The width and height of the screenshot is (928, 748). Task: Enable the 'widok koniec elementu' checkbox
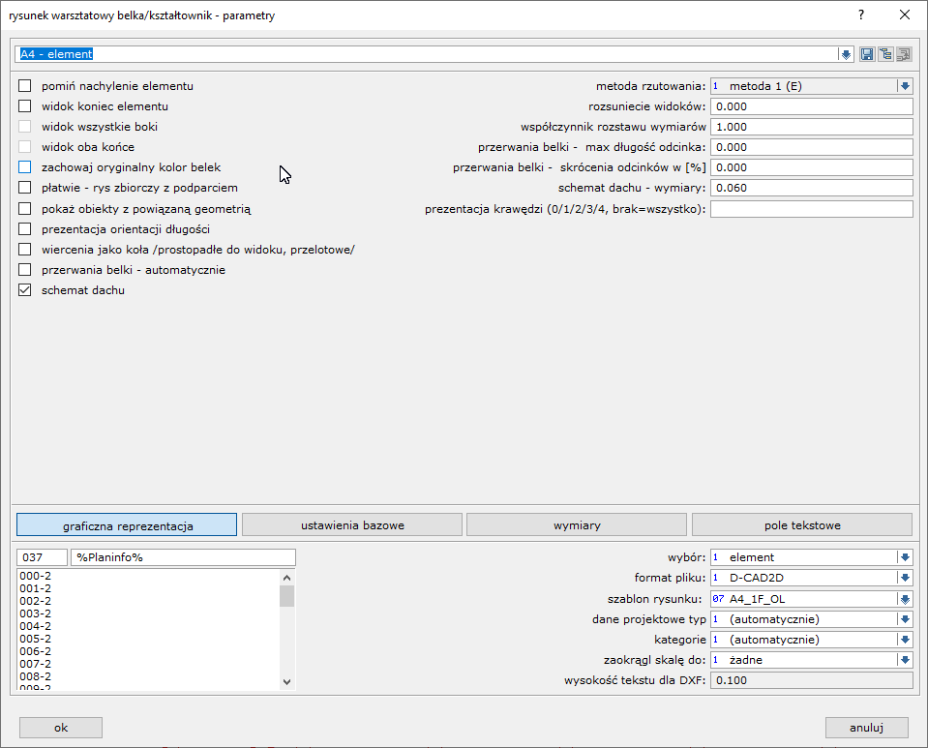(x=25, y=106)
